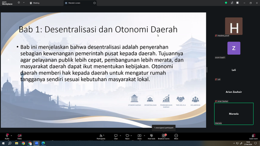Open the Windows notification center
Screen dimensions: 260x146
256,143
